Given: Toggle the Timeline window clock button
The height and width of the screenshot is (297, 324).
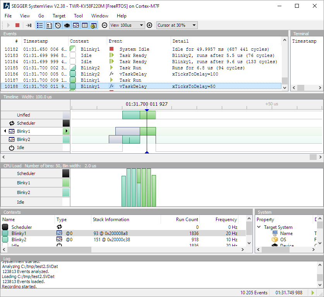Looking at the screenshot, I should click(x=58, y=25).
